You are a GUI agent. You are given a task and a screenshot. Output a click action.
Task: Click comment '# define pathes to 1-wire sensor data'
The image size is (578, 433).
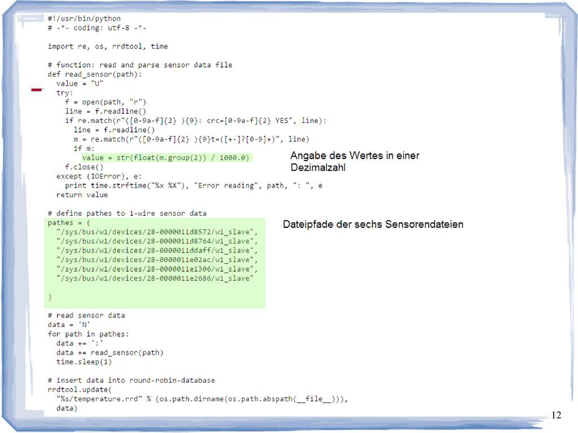click(x=127, y=214)
